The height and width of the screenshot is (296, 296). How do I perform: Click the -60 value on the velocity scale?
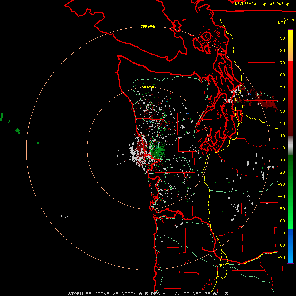coord(281,221)
